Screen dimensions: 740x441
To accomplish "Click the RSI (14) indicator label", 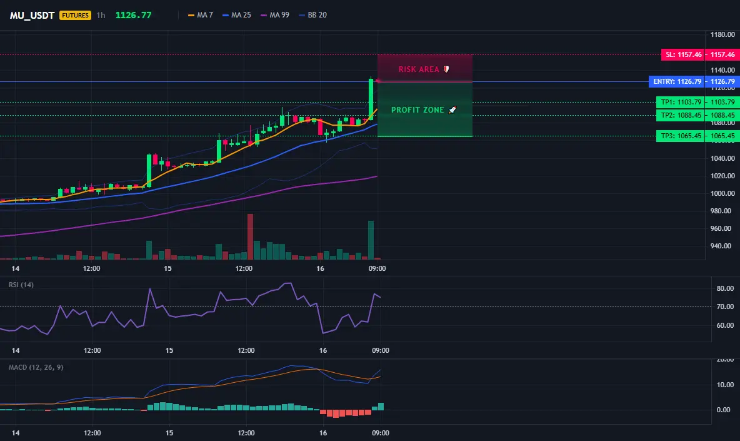I will 21,285.
